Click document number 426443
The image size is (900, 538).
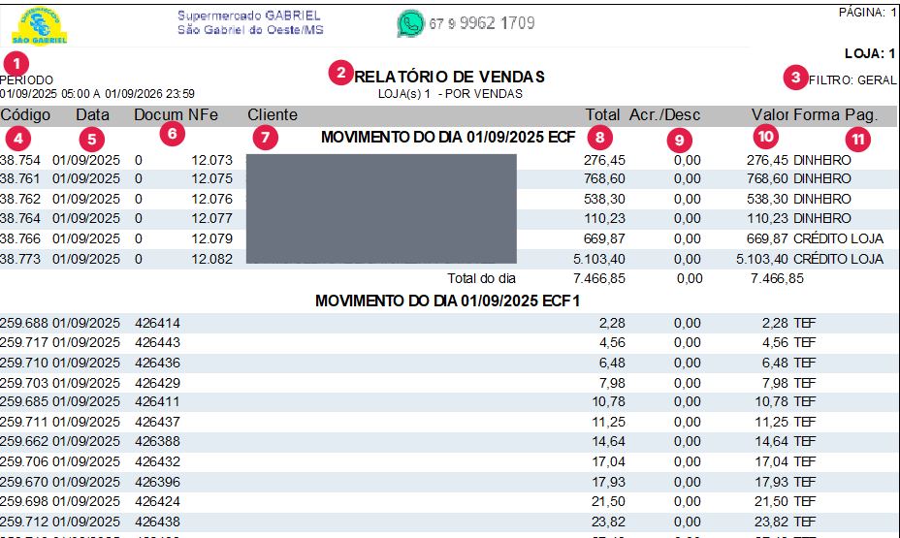(157, 342)
